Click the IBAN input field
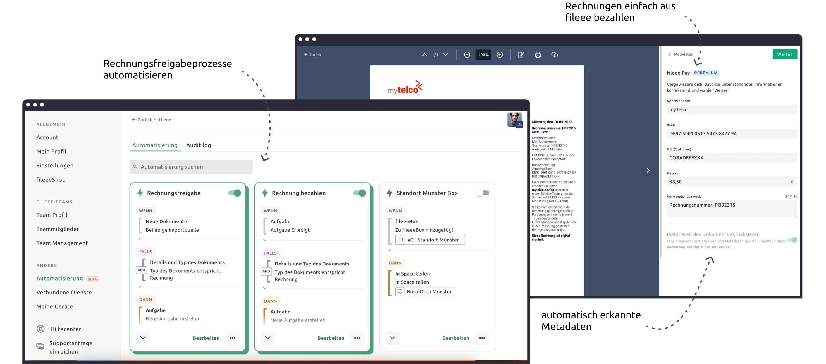 [x=732, y=133]
